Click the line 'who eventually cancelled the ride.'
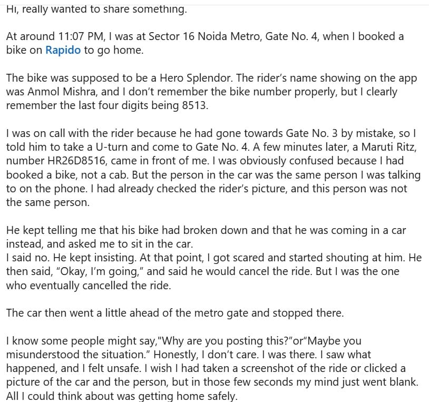 tap(89, 285)
